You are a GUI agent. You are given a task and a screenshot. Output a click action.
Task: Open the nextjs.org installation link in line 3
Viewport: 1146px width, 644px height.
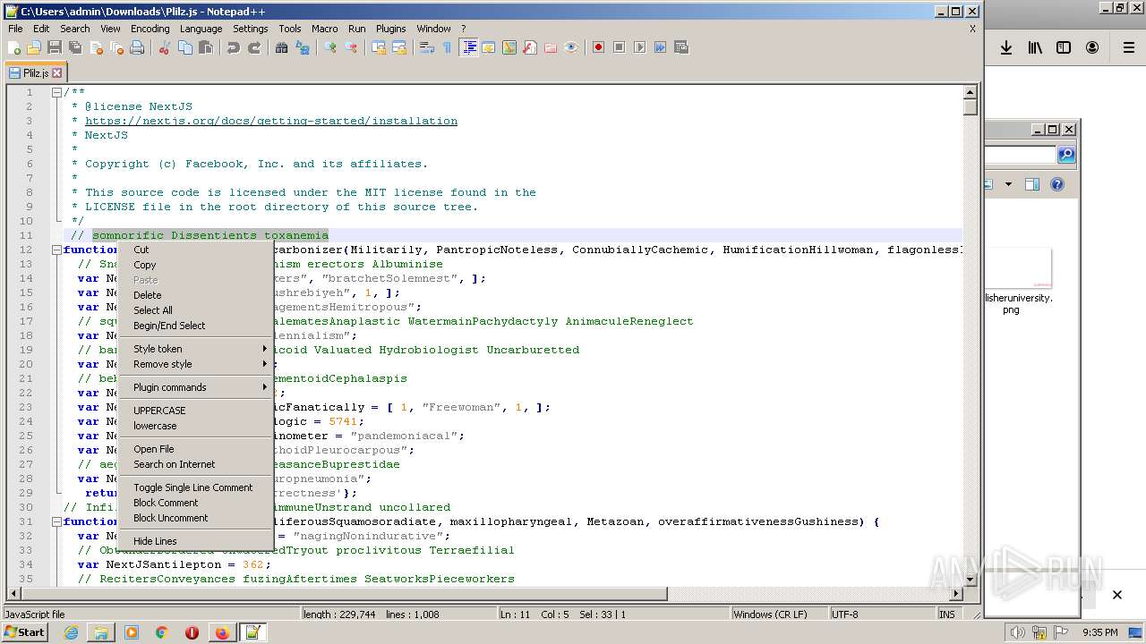[271, 121]
